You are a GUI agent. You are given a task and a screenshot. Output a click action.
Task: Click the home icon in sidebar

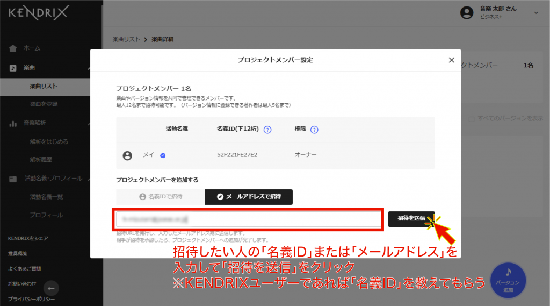pyautogui.click(x=13, y=48)
